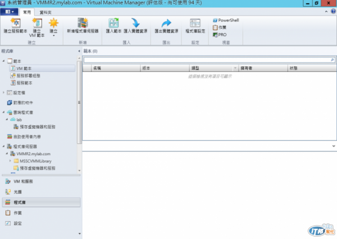
Task: Collapse the lab cloud node
Action: point(7,119)
